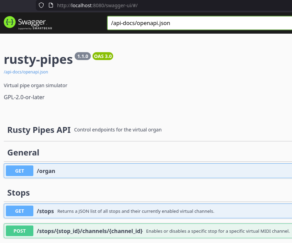
Task: Collapse the Stops tag section
Action: 19,193
